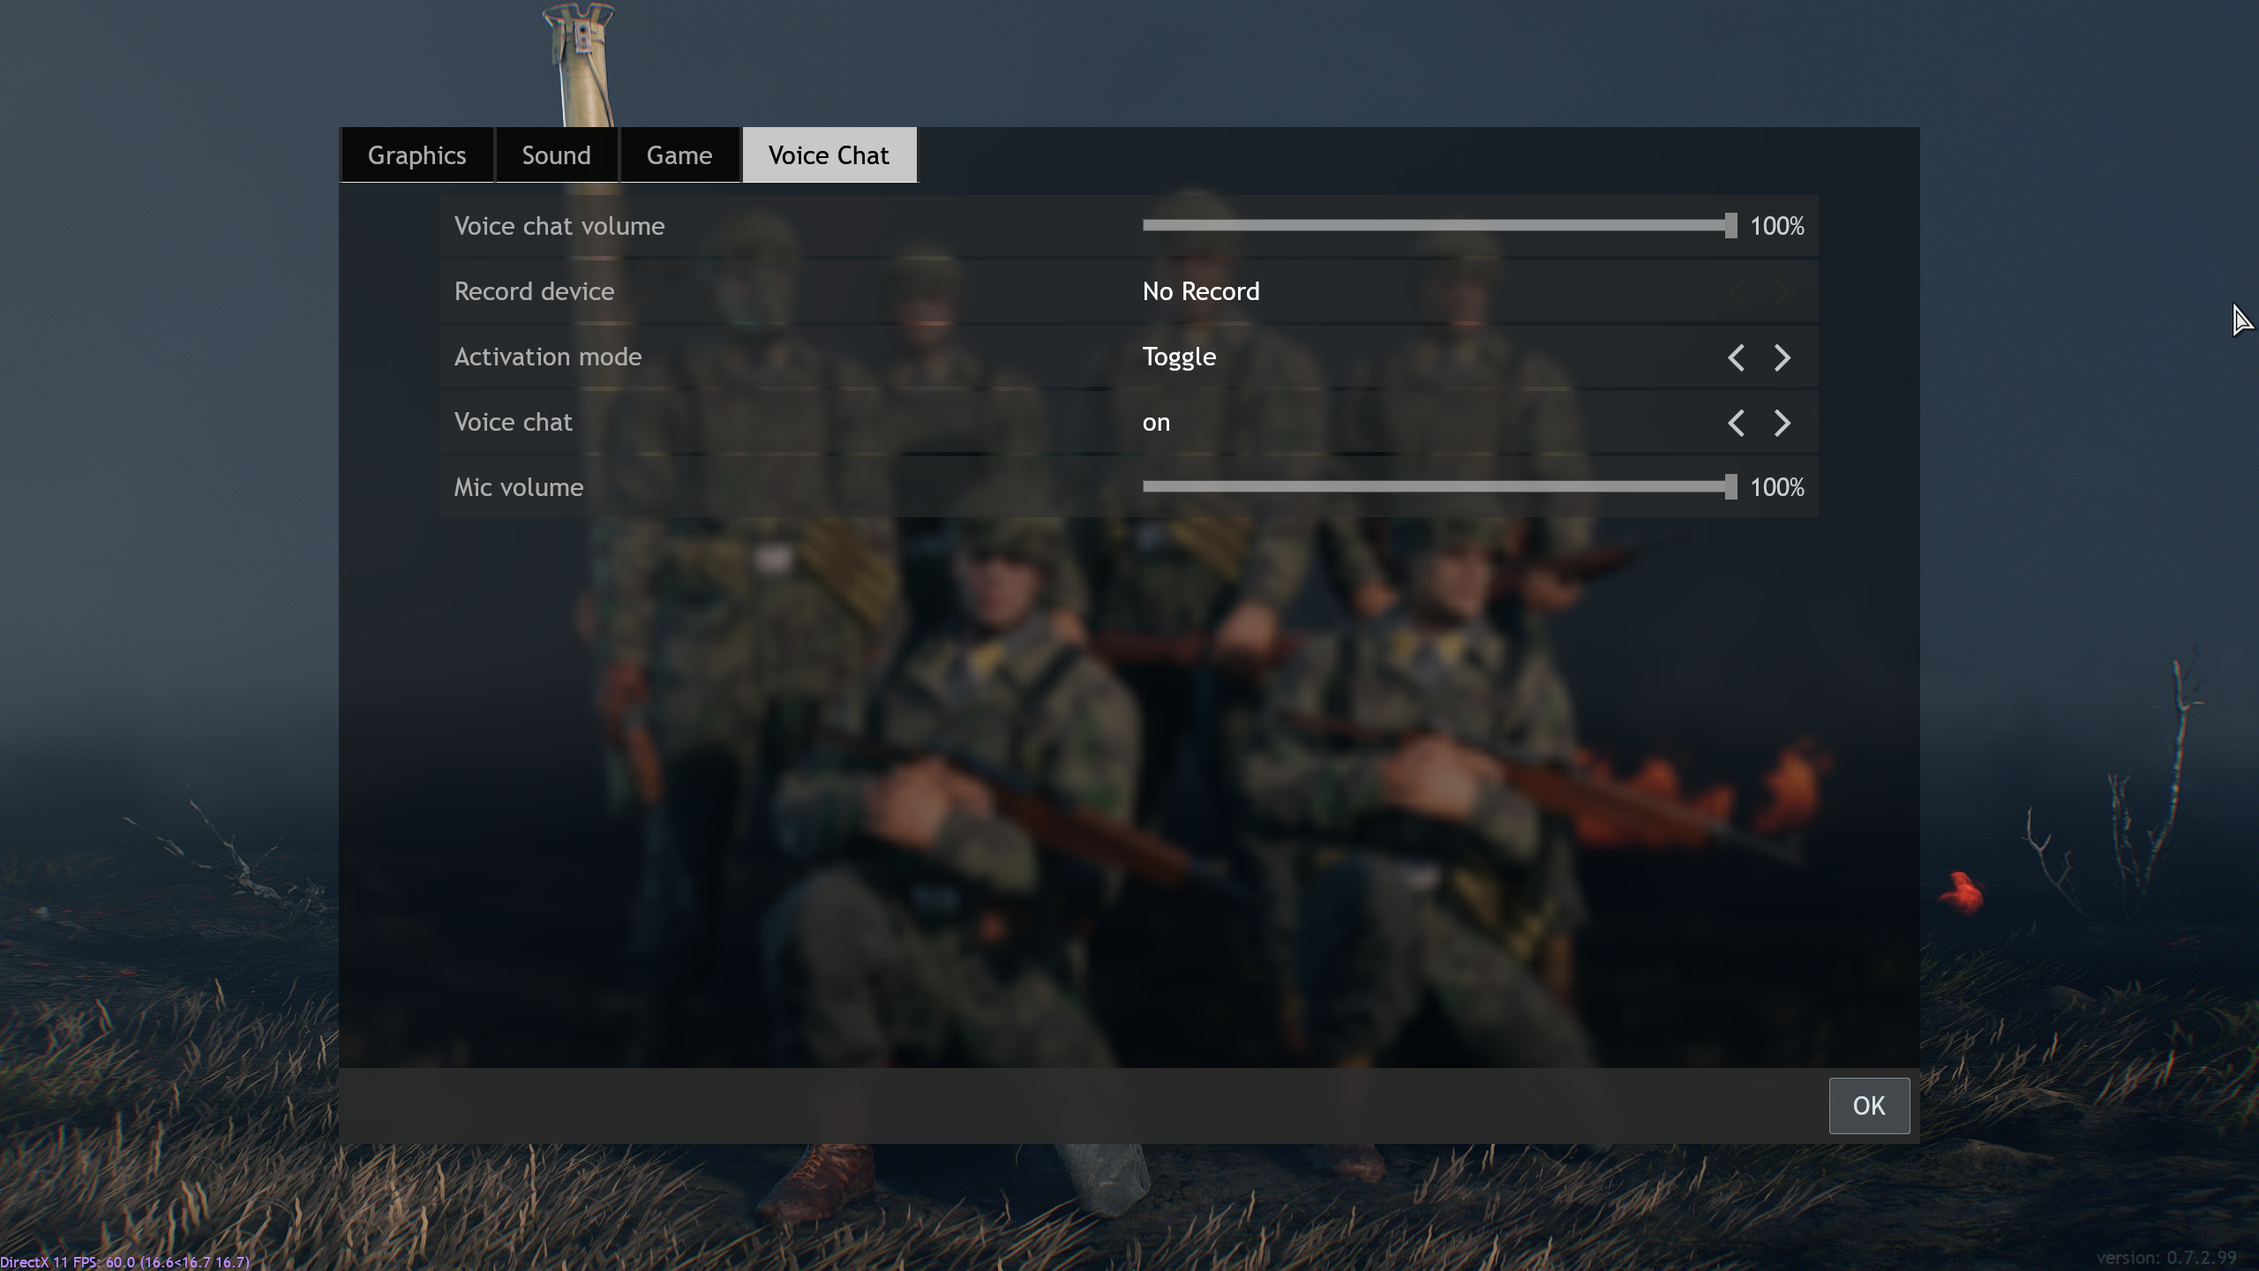Click the Voice chat 'on' value
The height and width of the screenshot is (1271, 2259).
coord(1156,422)
